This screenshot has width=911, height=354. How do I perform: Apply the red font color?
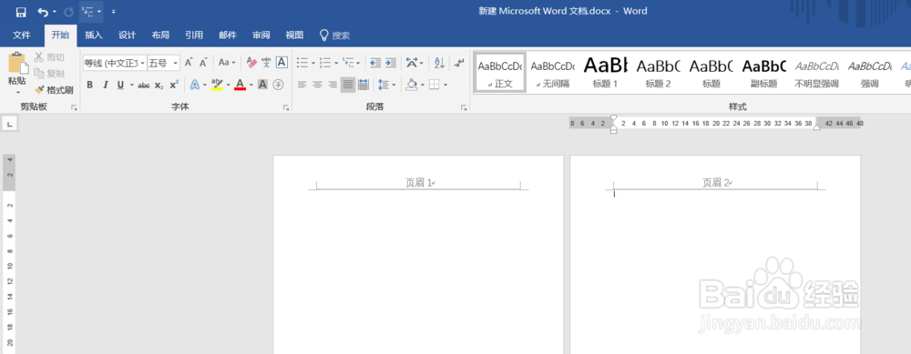[x=241, y=85]
